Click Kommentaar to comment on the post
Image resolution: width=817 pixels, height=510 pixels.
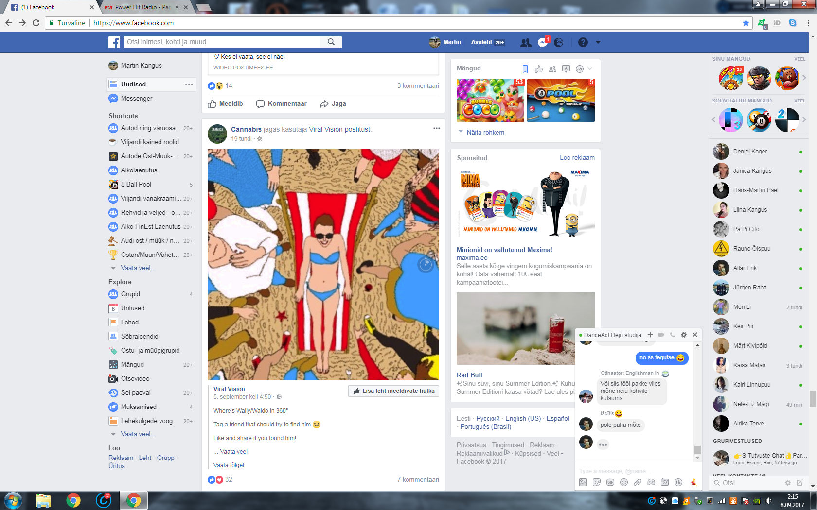tap(282, 104)
